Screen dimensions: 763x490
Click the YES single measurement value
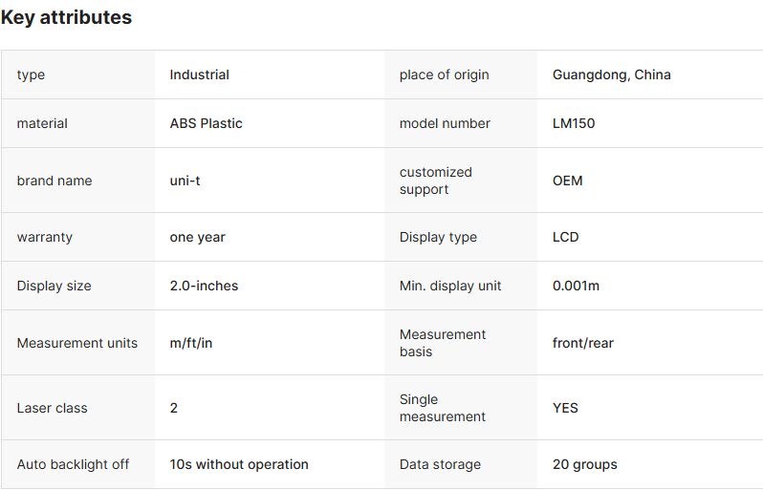(565, 408)
